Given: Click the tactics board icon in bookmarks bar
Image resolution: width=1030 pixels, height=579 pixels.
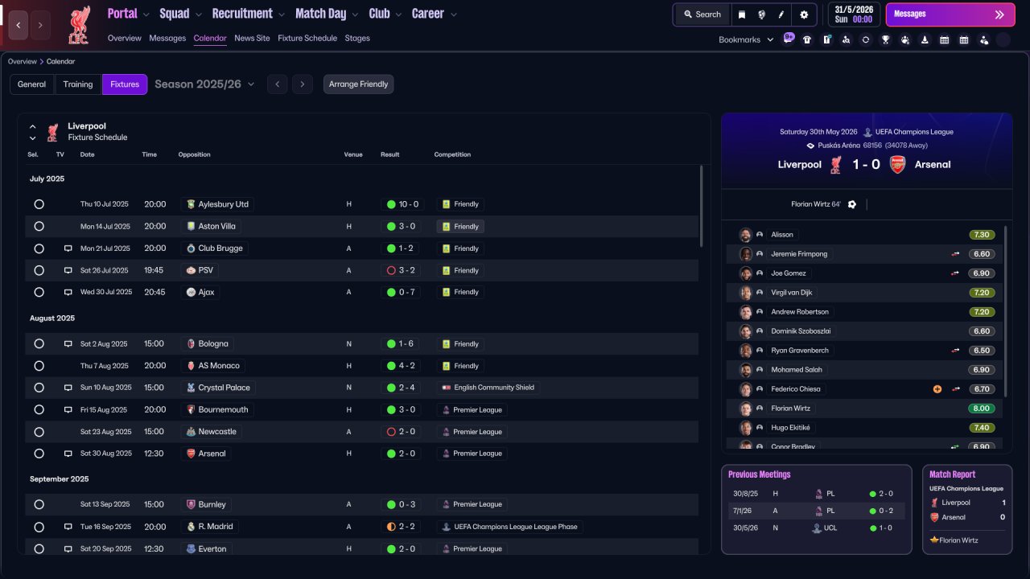Looking at the screenshot, I should [826, 39].
